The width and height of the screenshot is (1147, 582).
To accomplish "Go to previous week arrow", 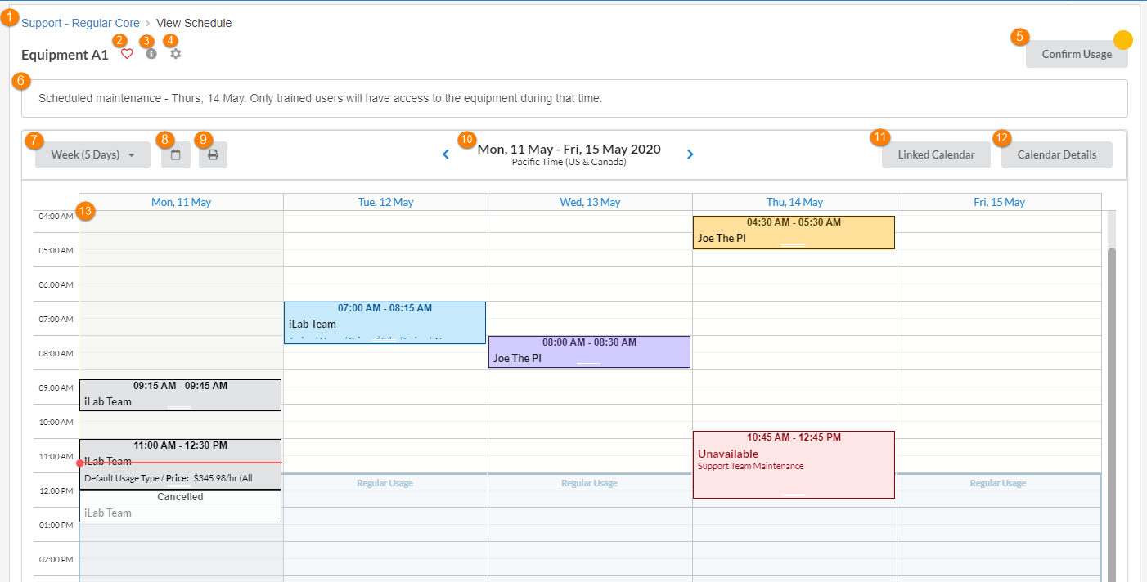I will point(446,154).
